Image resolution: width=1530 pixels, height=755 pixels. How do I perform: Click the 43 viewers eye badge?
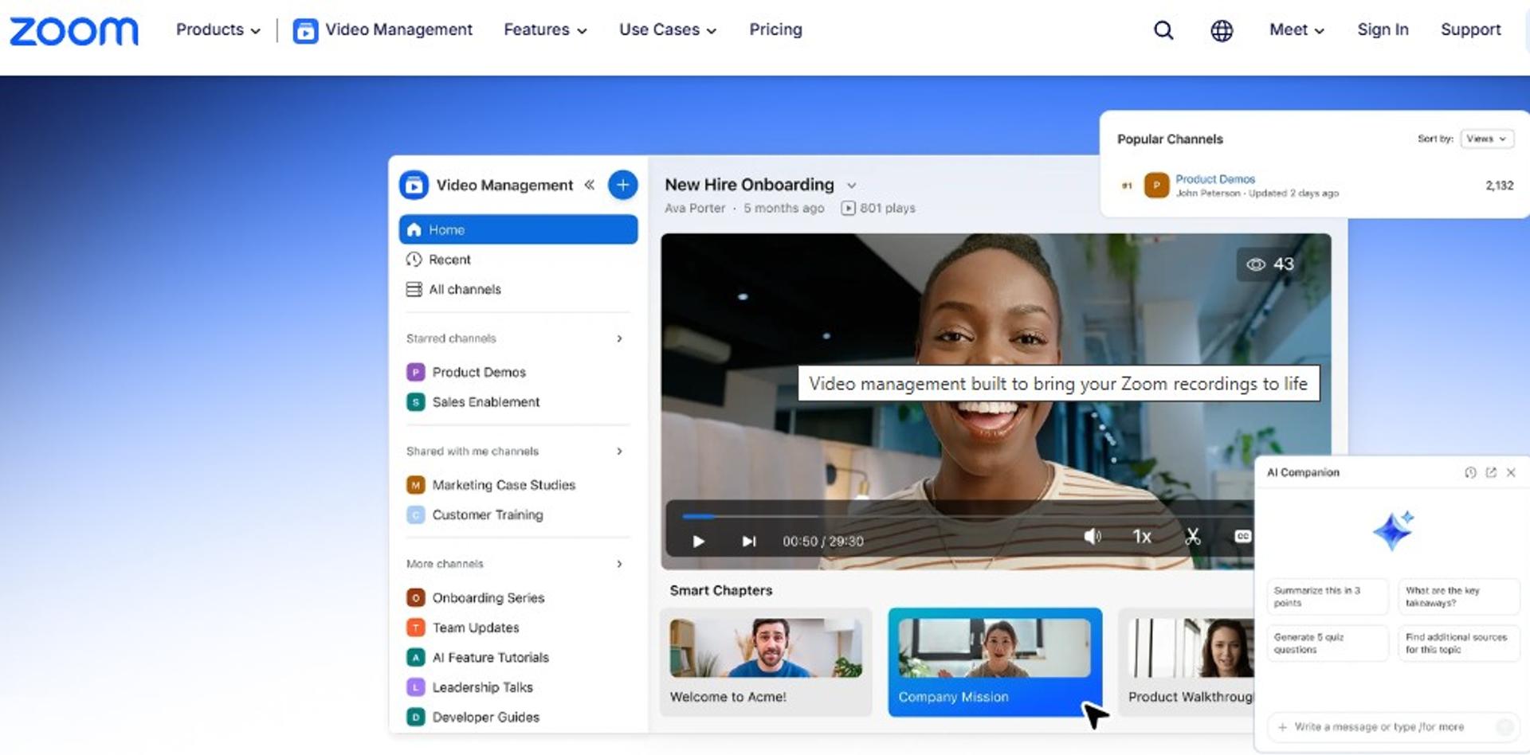(1270, 264)
